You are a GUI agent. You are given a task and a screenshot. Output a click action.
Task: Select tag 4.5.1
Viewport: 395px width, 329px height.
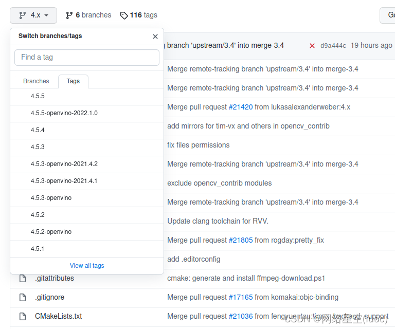point(87,249)
